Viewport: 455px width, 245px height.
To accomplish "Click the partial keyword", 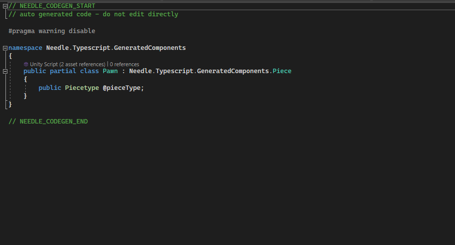I will pyautogui.click(x=63, y=71).
